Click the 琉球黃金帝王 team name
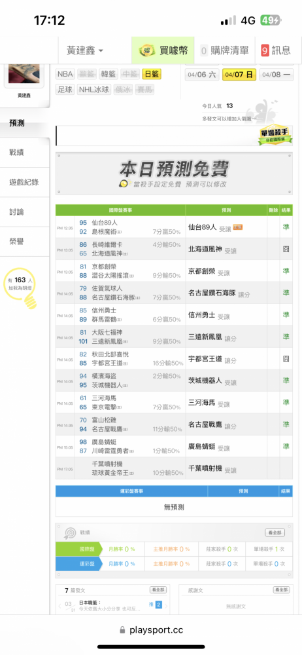 pyautogui.click(x=110, y=472)
